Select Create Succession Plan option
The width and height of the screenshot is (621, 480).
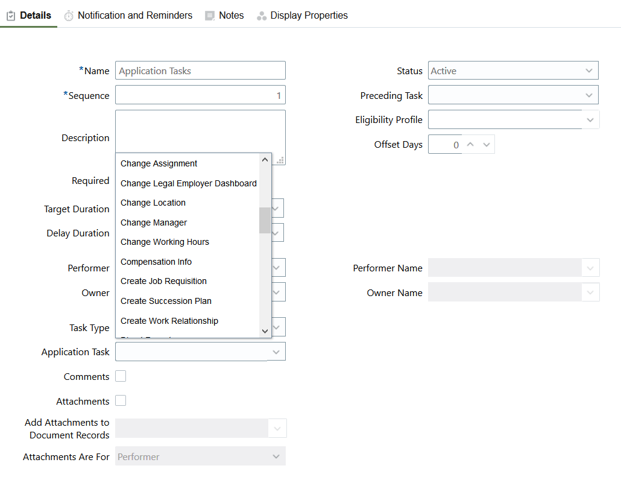point(166,301)
